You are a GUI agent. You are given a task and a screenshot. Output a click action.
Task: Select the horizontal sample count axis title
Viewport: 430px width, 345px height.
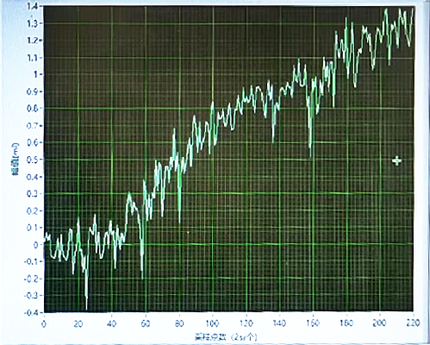click(226, 336)
